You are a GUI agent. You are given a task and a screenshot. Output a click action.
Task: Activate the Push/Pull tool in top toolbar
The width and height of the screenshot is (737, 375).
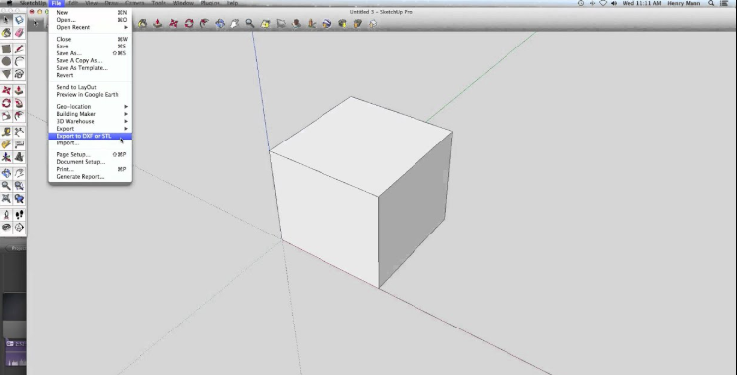coord(158,23)
